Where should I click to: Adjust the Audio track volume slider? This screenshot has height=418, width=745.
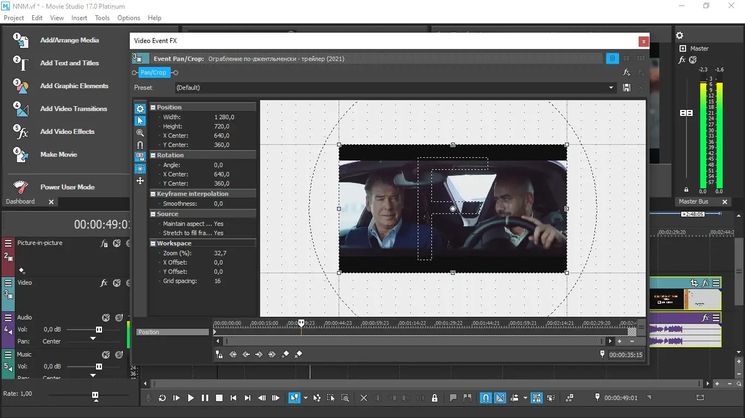click(x=99, y=329)
